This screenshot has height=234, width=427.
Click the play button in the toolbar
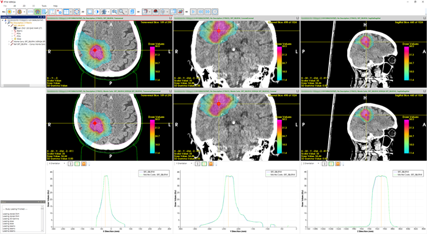(193, 12)
